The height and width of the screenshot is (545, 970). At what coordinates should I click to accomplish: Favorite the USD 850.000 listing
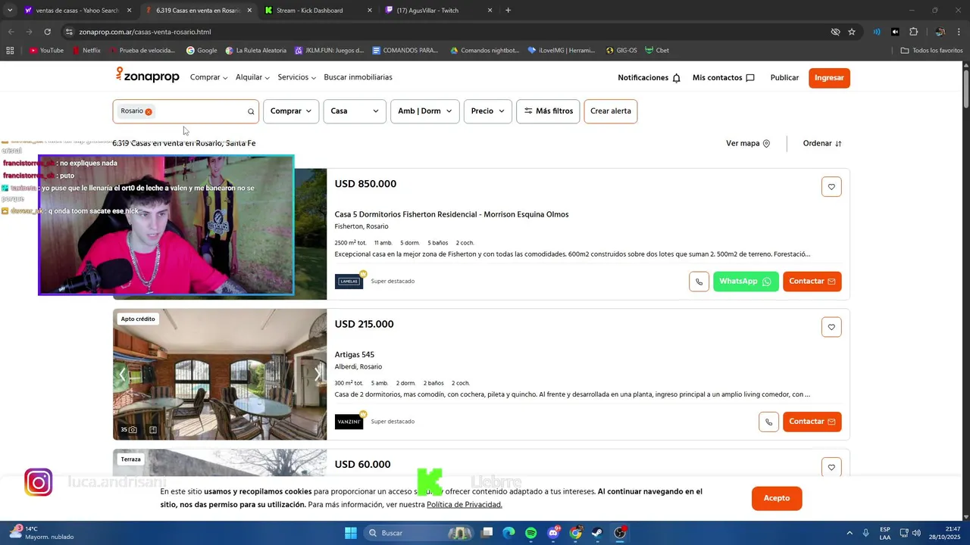pos(831,187)
